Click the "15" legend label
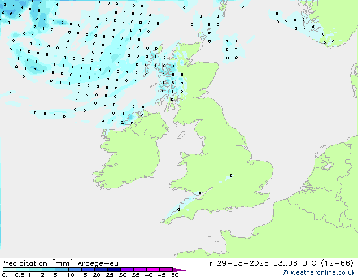 tap(84, 275)
